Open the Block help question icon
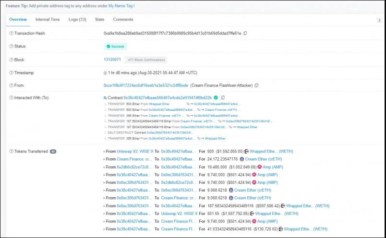The image size is (386, 238). click(12, 60)
